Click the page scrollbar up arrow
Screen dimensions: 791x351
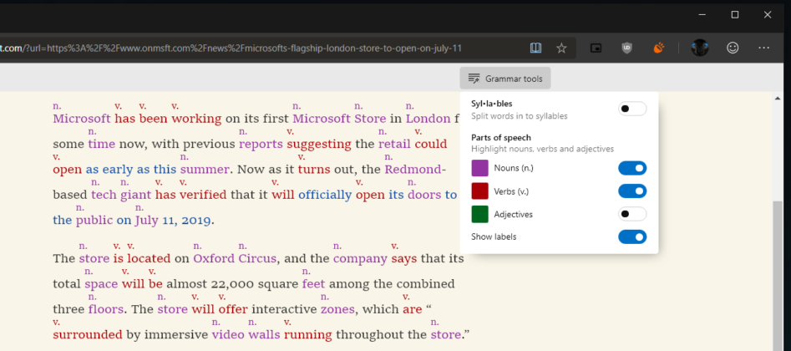tap(778, 98)
